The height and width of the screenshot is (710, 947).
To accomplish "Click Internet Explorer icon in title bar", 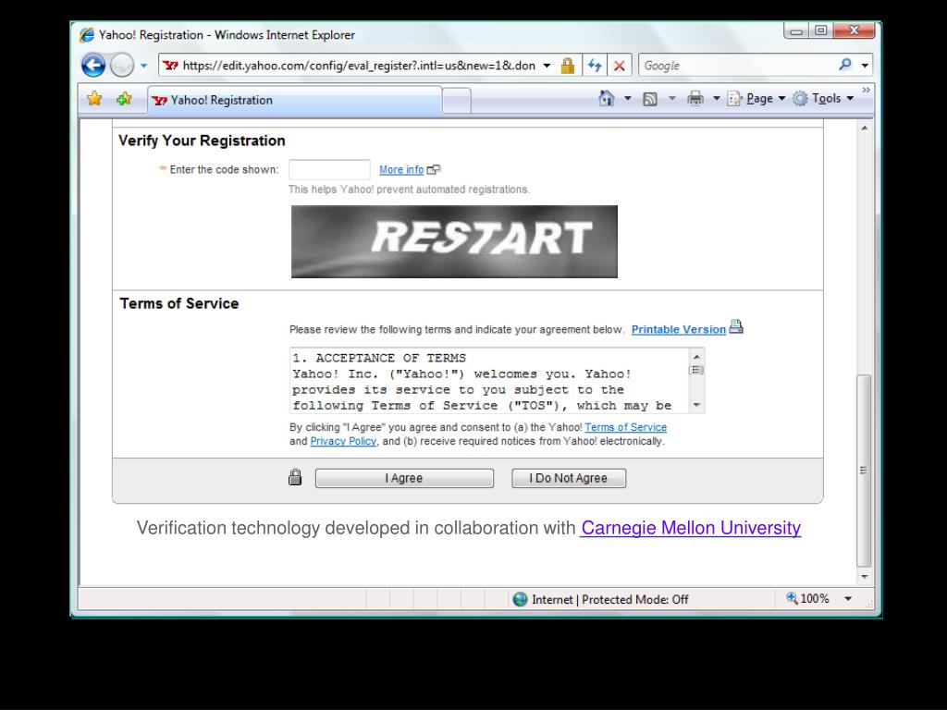I will coord(87,34).
